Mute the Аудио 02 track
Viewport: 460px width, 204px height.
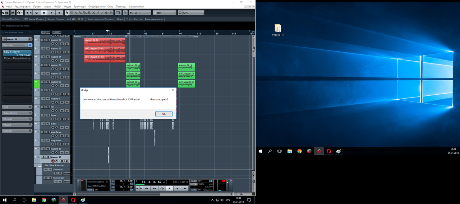43,40
